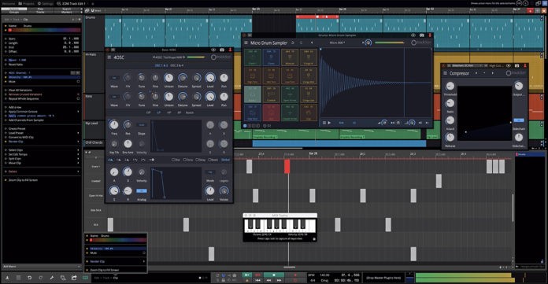Click the undo icon in bottom toolbar
The width and height of the screenshot is (548, 284).
click(29, 278)
